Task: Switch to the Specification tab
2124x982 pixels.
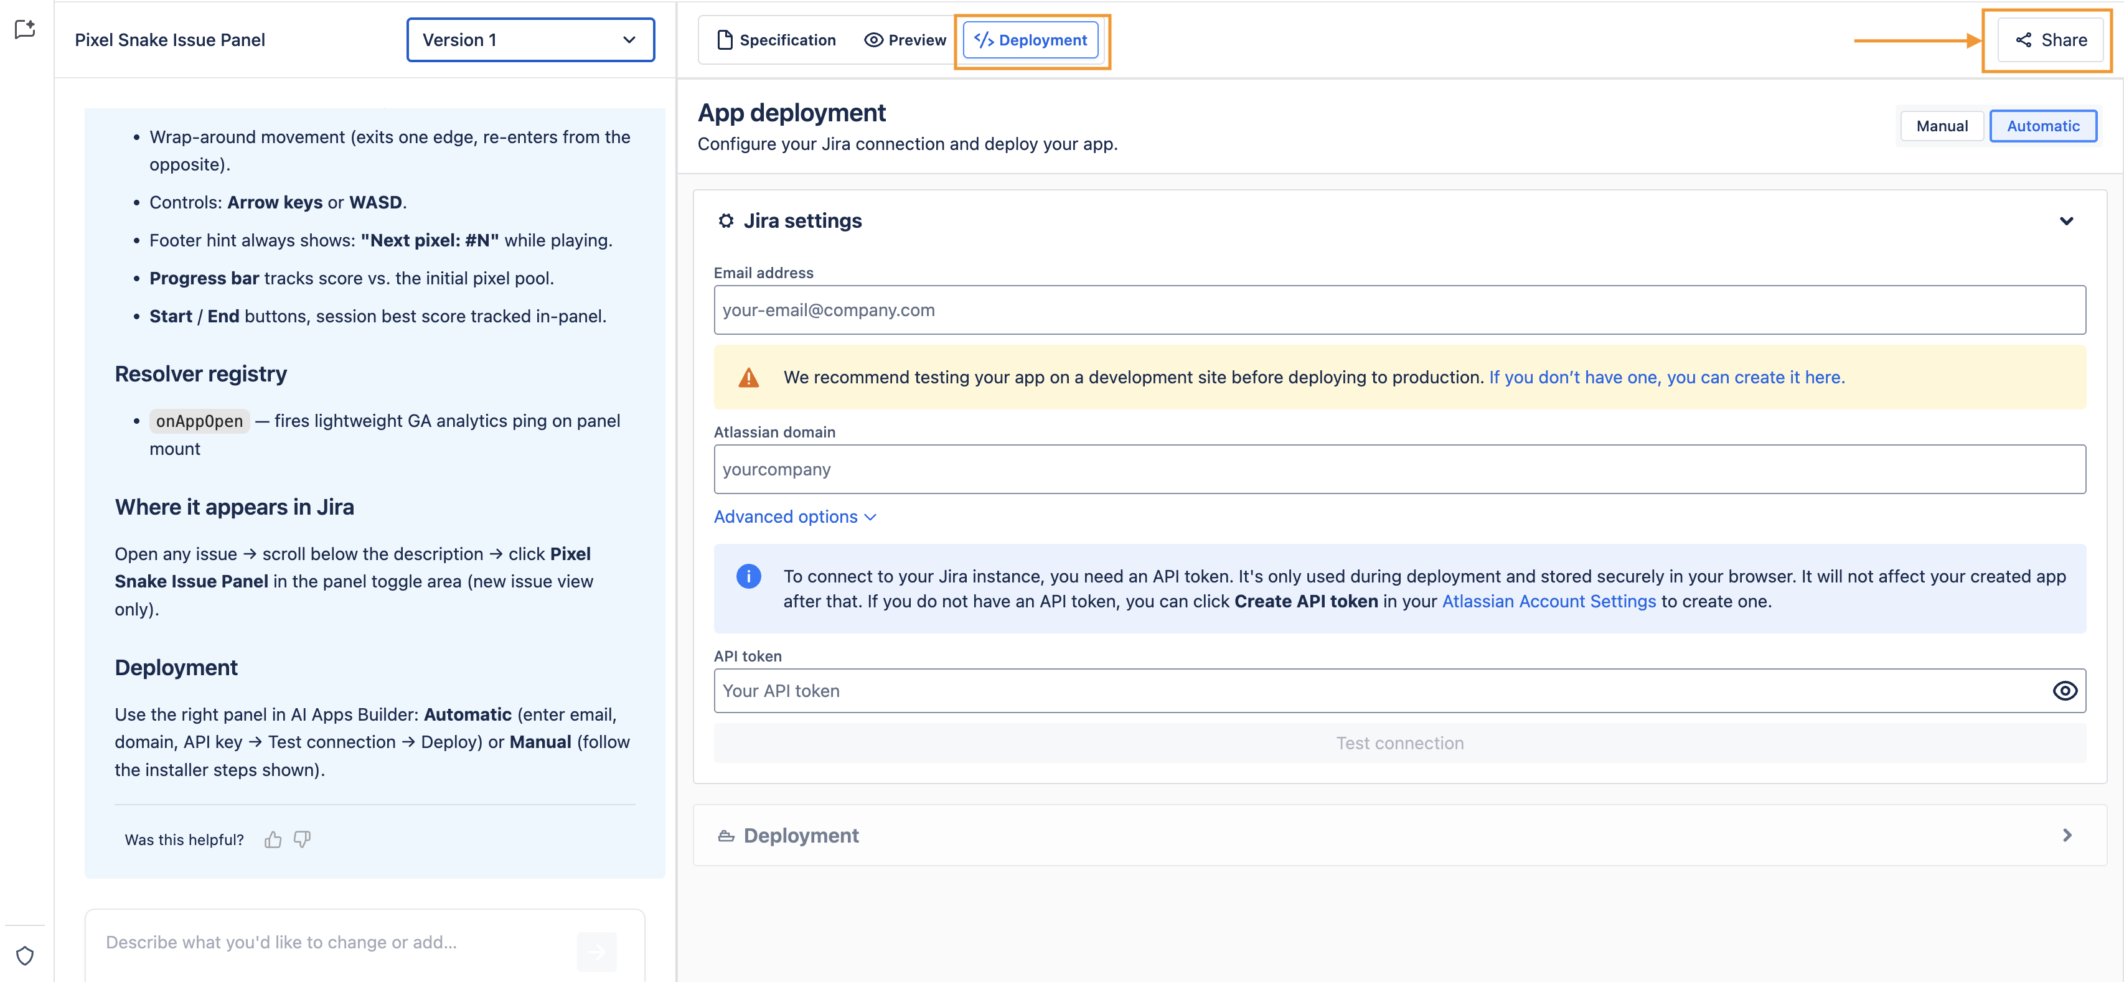Action: [x=776, y=40]
